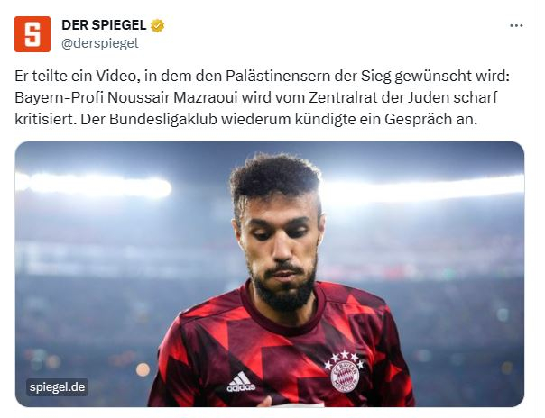Open the three-dot more options menu
Viewport: 545px width, 418px height.
(x=516, y=25)
